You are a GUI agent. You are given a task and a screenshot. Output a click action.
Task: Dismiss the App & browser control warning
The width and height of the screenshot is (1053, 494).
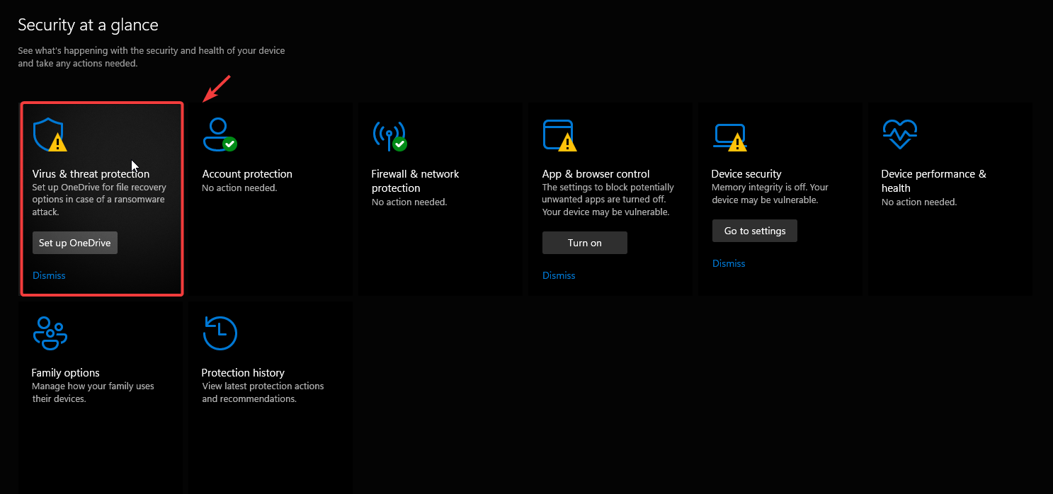coord(559,275)
